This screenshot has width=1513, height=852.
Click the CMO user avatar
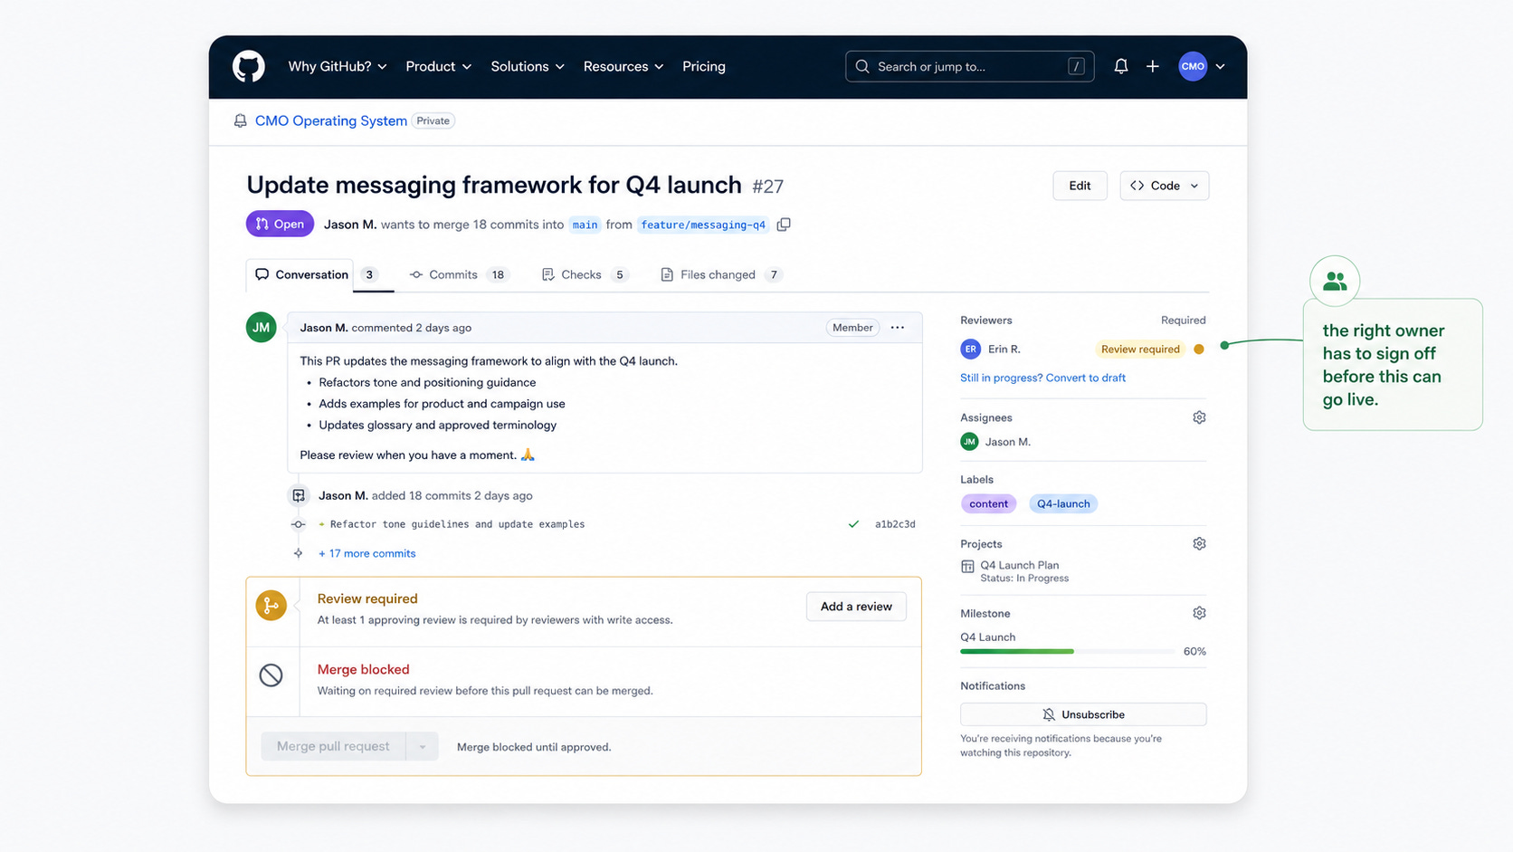[x=1193, y=66]
